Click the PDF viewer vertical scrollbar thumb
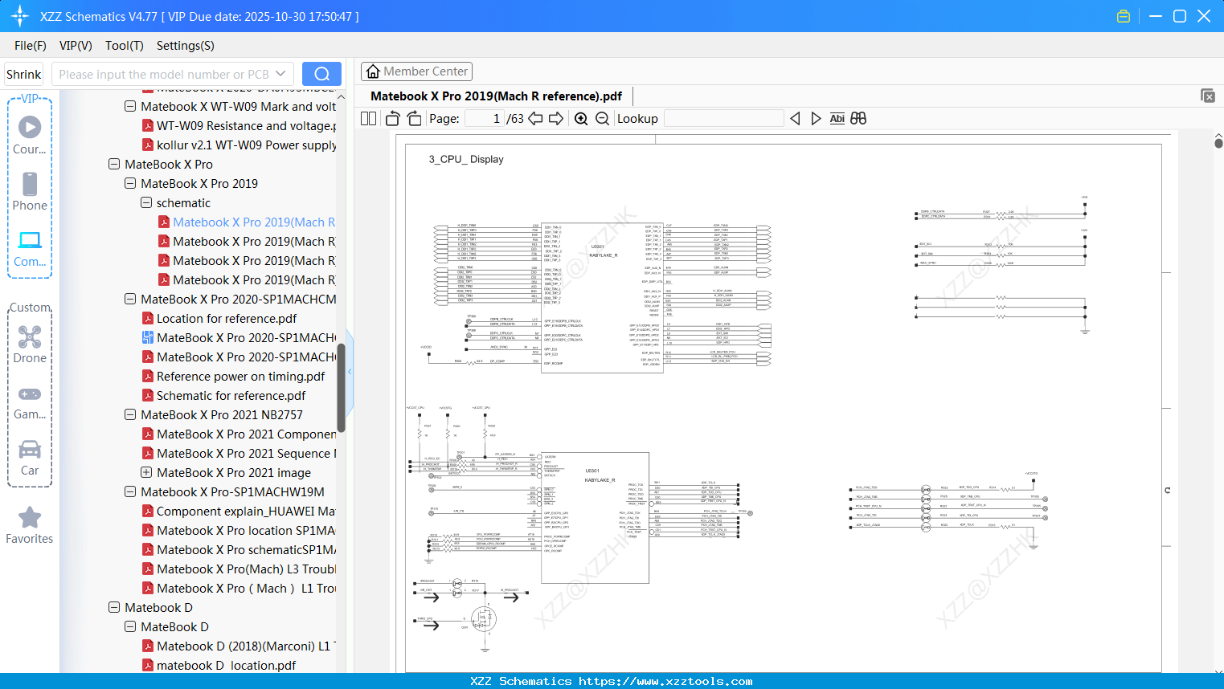The width and height of the screenshot is (1224, 689). 1218,142
